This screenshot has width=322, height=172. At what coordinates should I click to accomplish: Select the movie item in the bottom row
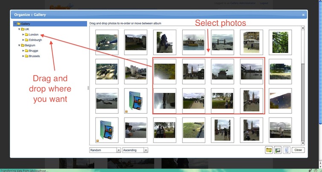click(107, 130)
